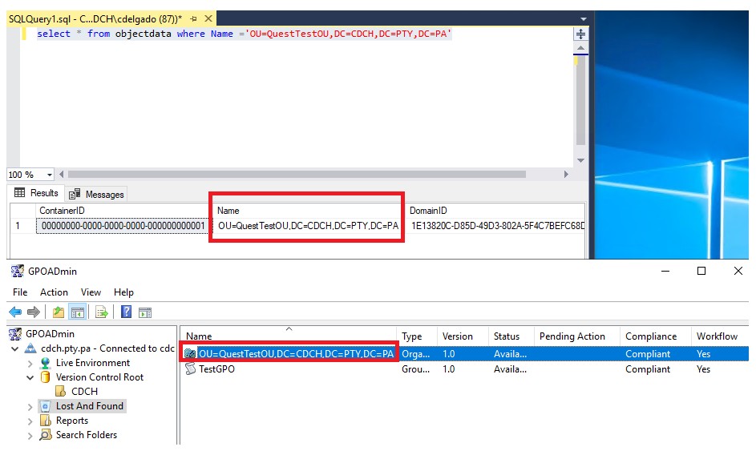
Task: Click into the SQL query text line
Action: [x=244, y=34]
